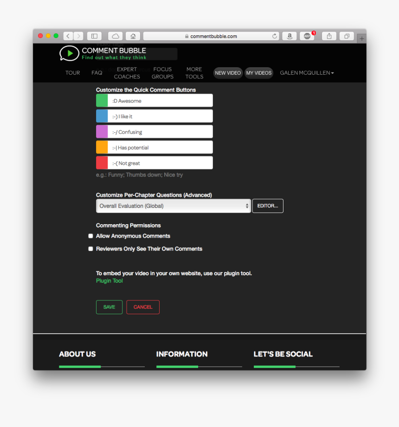This screenshot has width=399, height=427.
Task: Click 'Find out what they think' tagline
Action: tap(114, 58)
